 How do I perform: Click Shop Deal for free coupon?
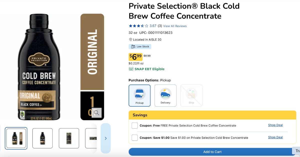[x=275, y=125]
